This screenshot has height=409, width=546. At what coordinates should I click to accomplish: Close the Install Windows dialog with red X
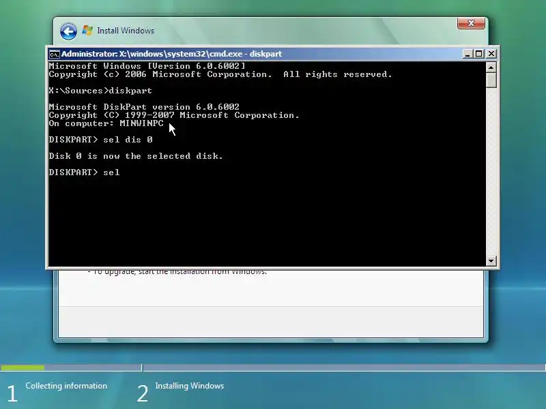click(471, 23)
